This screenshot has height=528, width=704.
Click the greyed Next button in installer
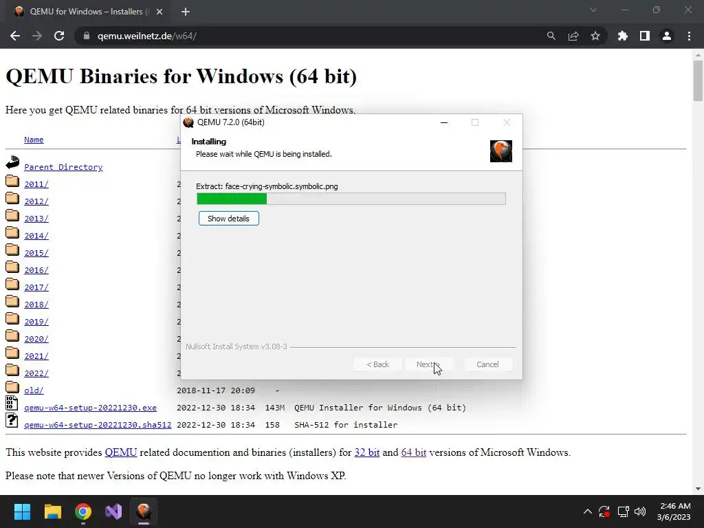coord(429,364)
